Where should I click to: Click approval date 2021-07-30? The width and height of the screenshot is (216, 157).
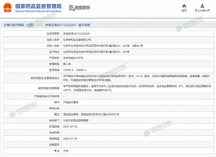(70, 126)
